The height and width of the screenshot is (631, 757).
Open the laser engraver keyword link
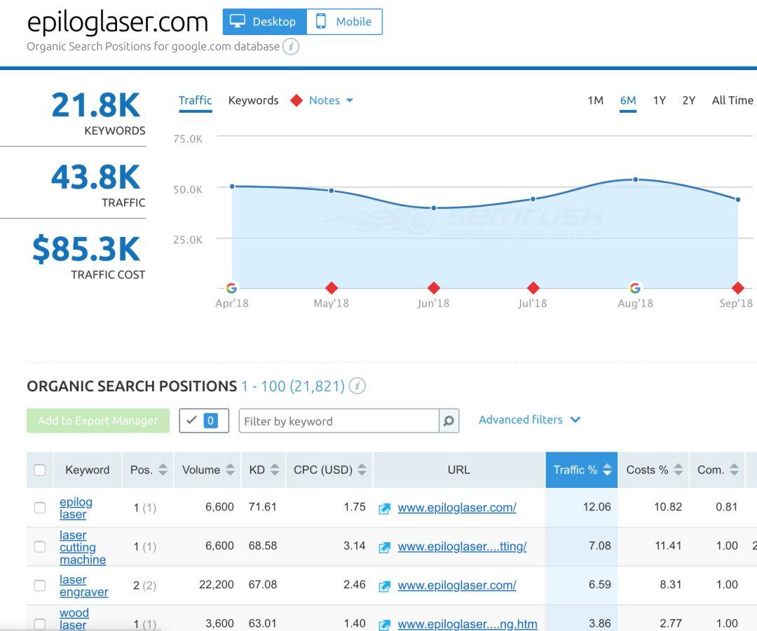(83, 585)
